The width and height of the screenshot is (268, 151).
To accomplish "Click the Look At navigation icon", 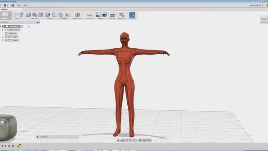I will pos(123,140).
